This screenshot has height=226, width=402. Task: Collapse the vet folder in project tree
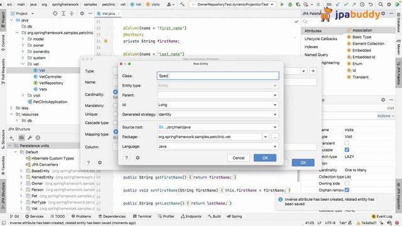[x=23, y=64]
